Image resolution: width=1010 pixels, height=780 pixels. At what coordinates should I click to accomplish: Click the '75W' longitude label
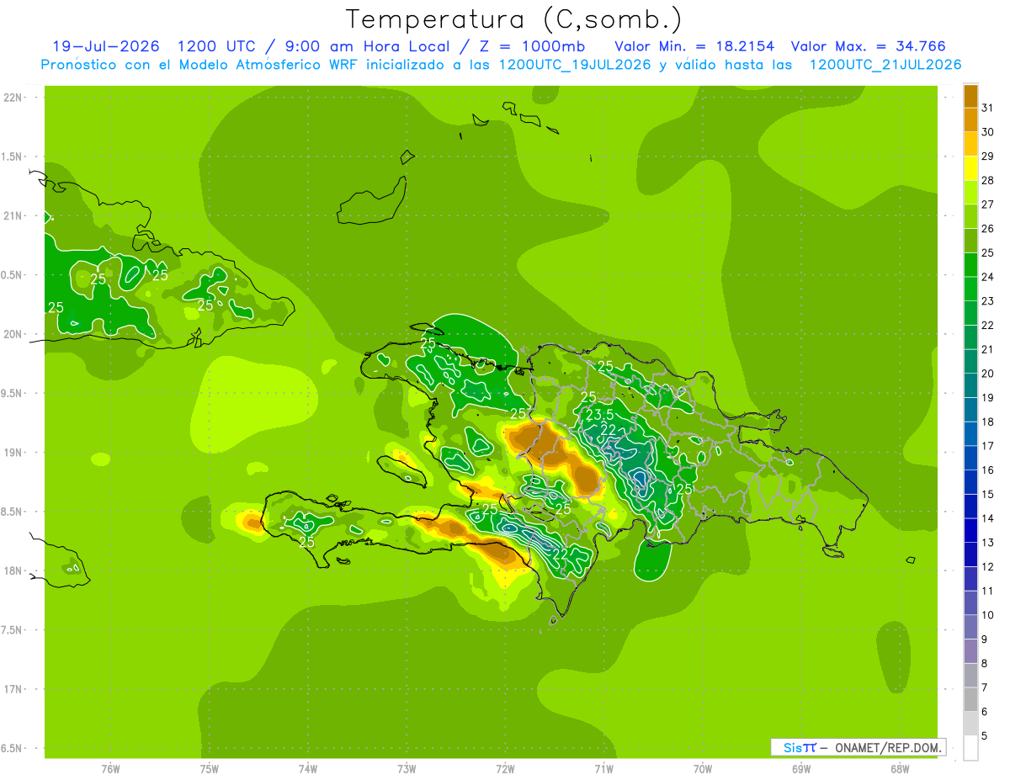click(x=209, y=769)
